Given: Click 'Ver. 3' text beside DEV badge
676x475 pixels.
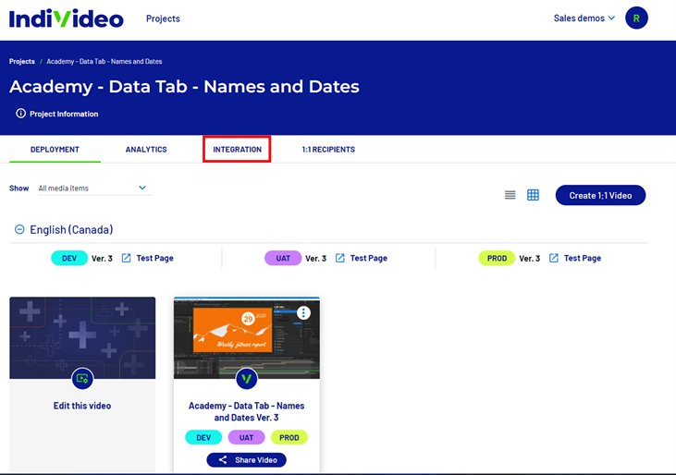Looking at the screenshot, I should [102, 259].
